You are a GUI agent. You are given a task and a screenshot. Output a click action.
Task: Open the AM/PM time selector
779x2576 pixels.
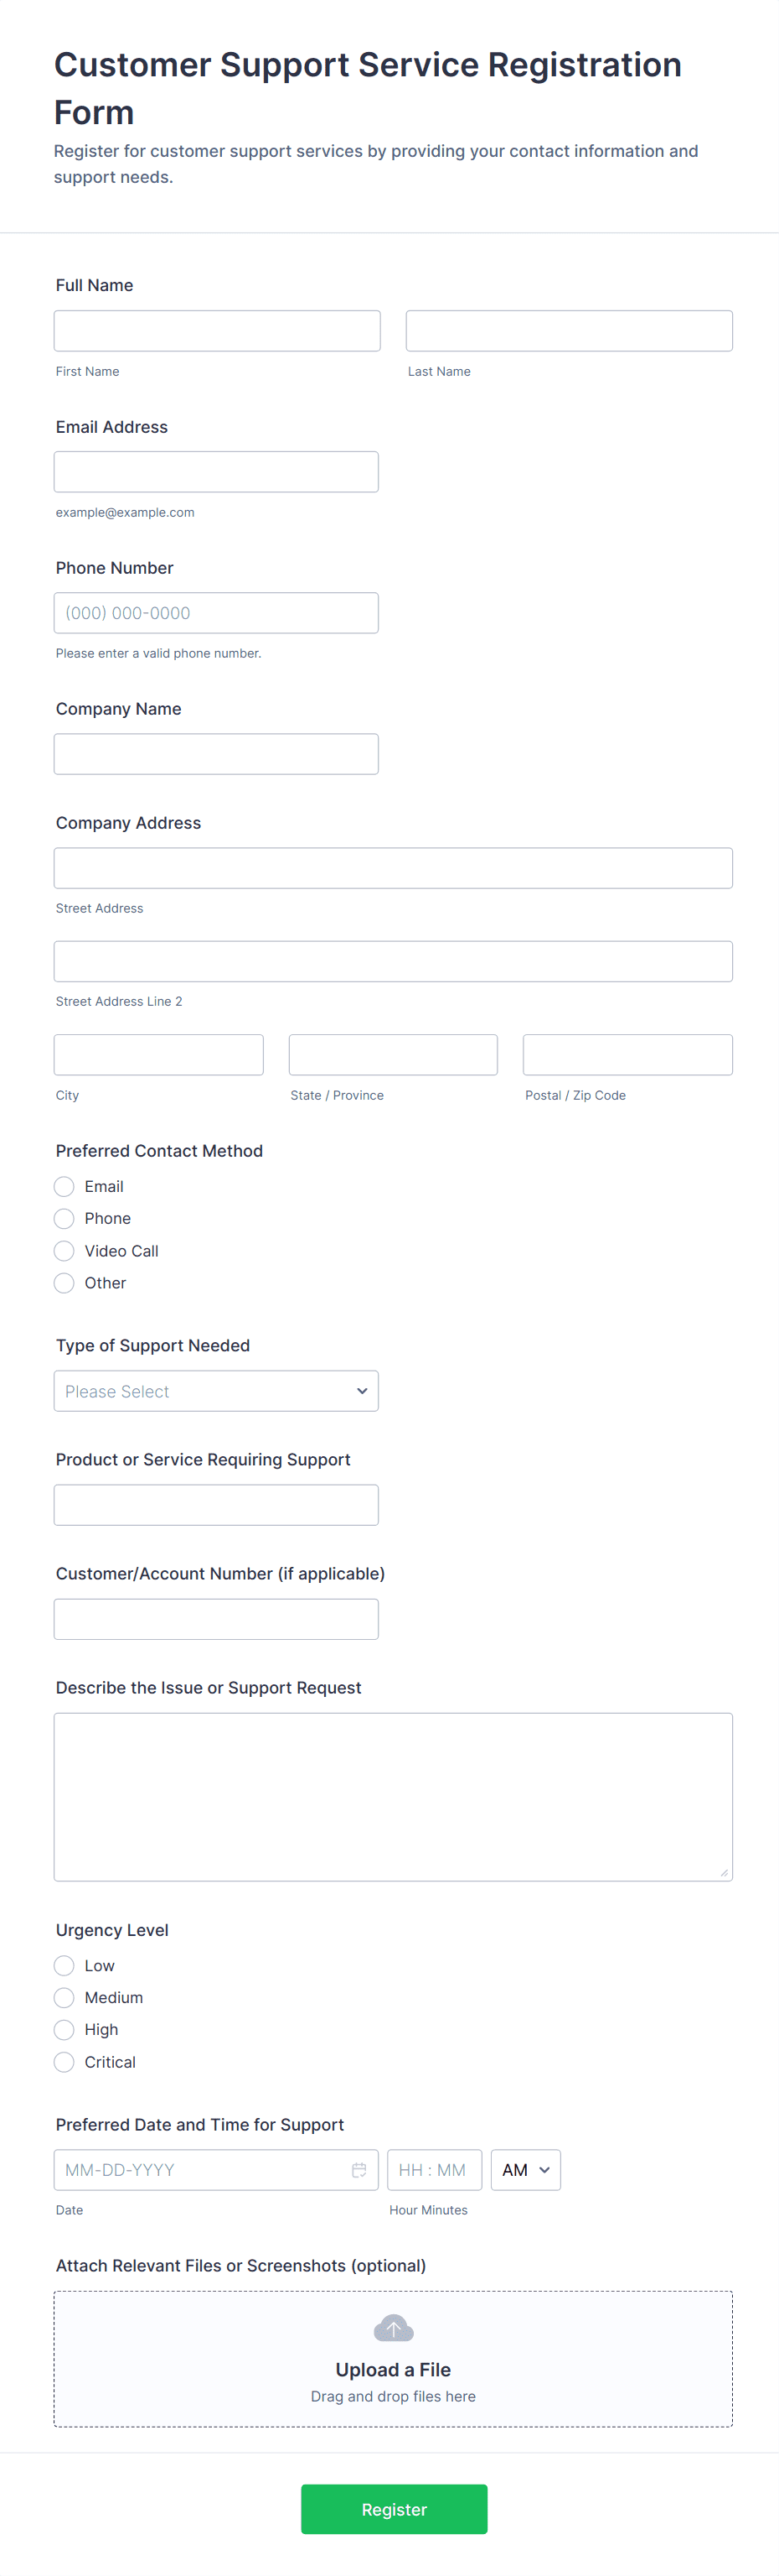[x=525, y=2169]
